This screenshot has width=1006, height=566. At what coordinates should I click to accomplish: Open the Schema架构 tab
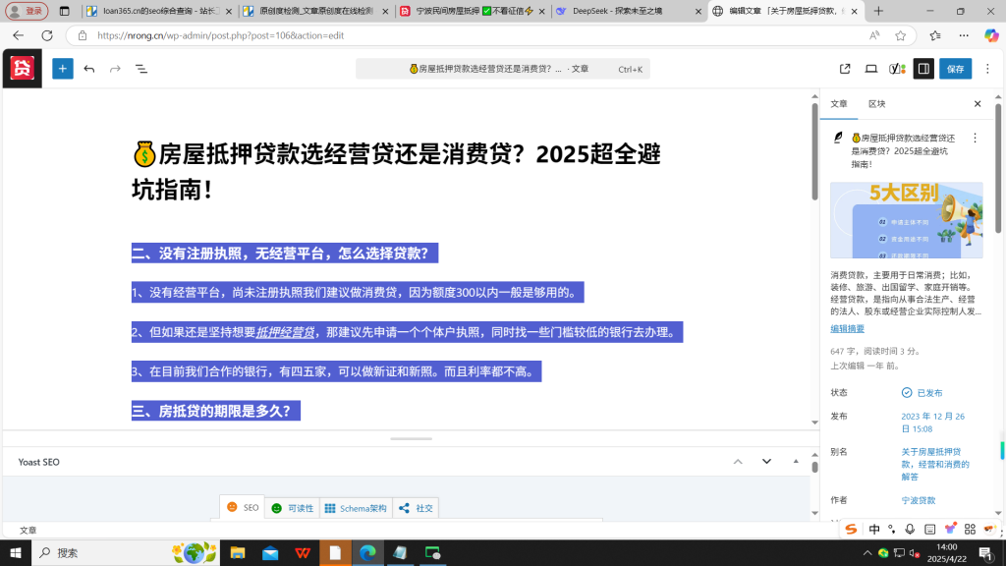(x=356, y=508)
